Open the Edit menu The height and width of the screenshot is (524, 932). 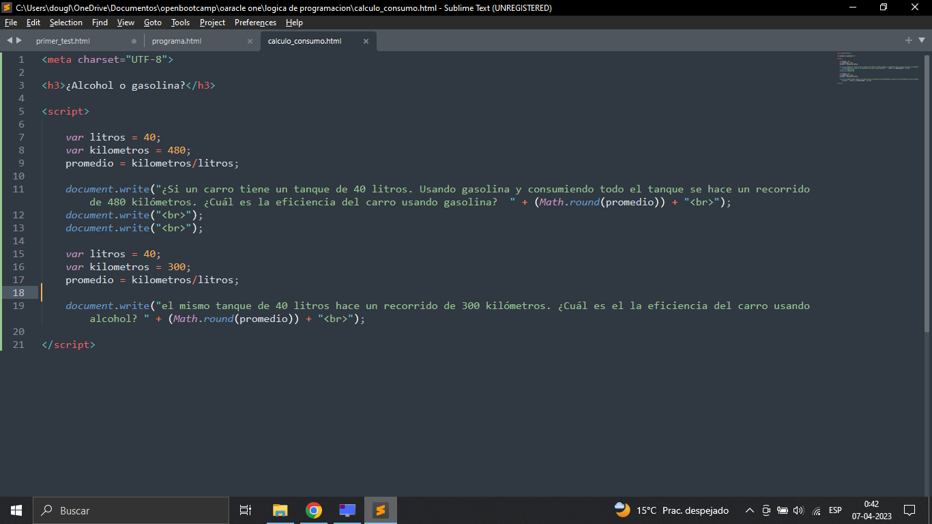coord(33,23)
